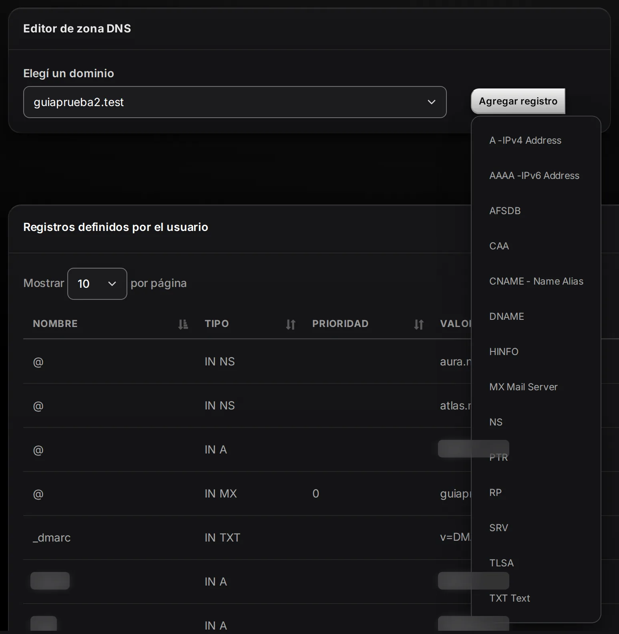Select DNAME record type
Viewport: 619px width, 634px height.
pos(506,317)
